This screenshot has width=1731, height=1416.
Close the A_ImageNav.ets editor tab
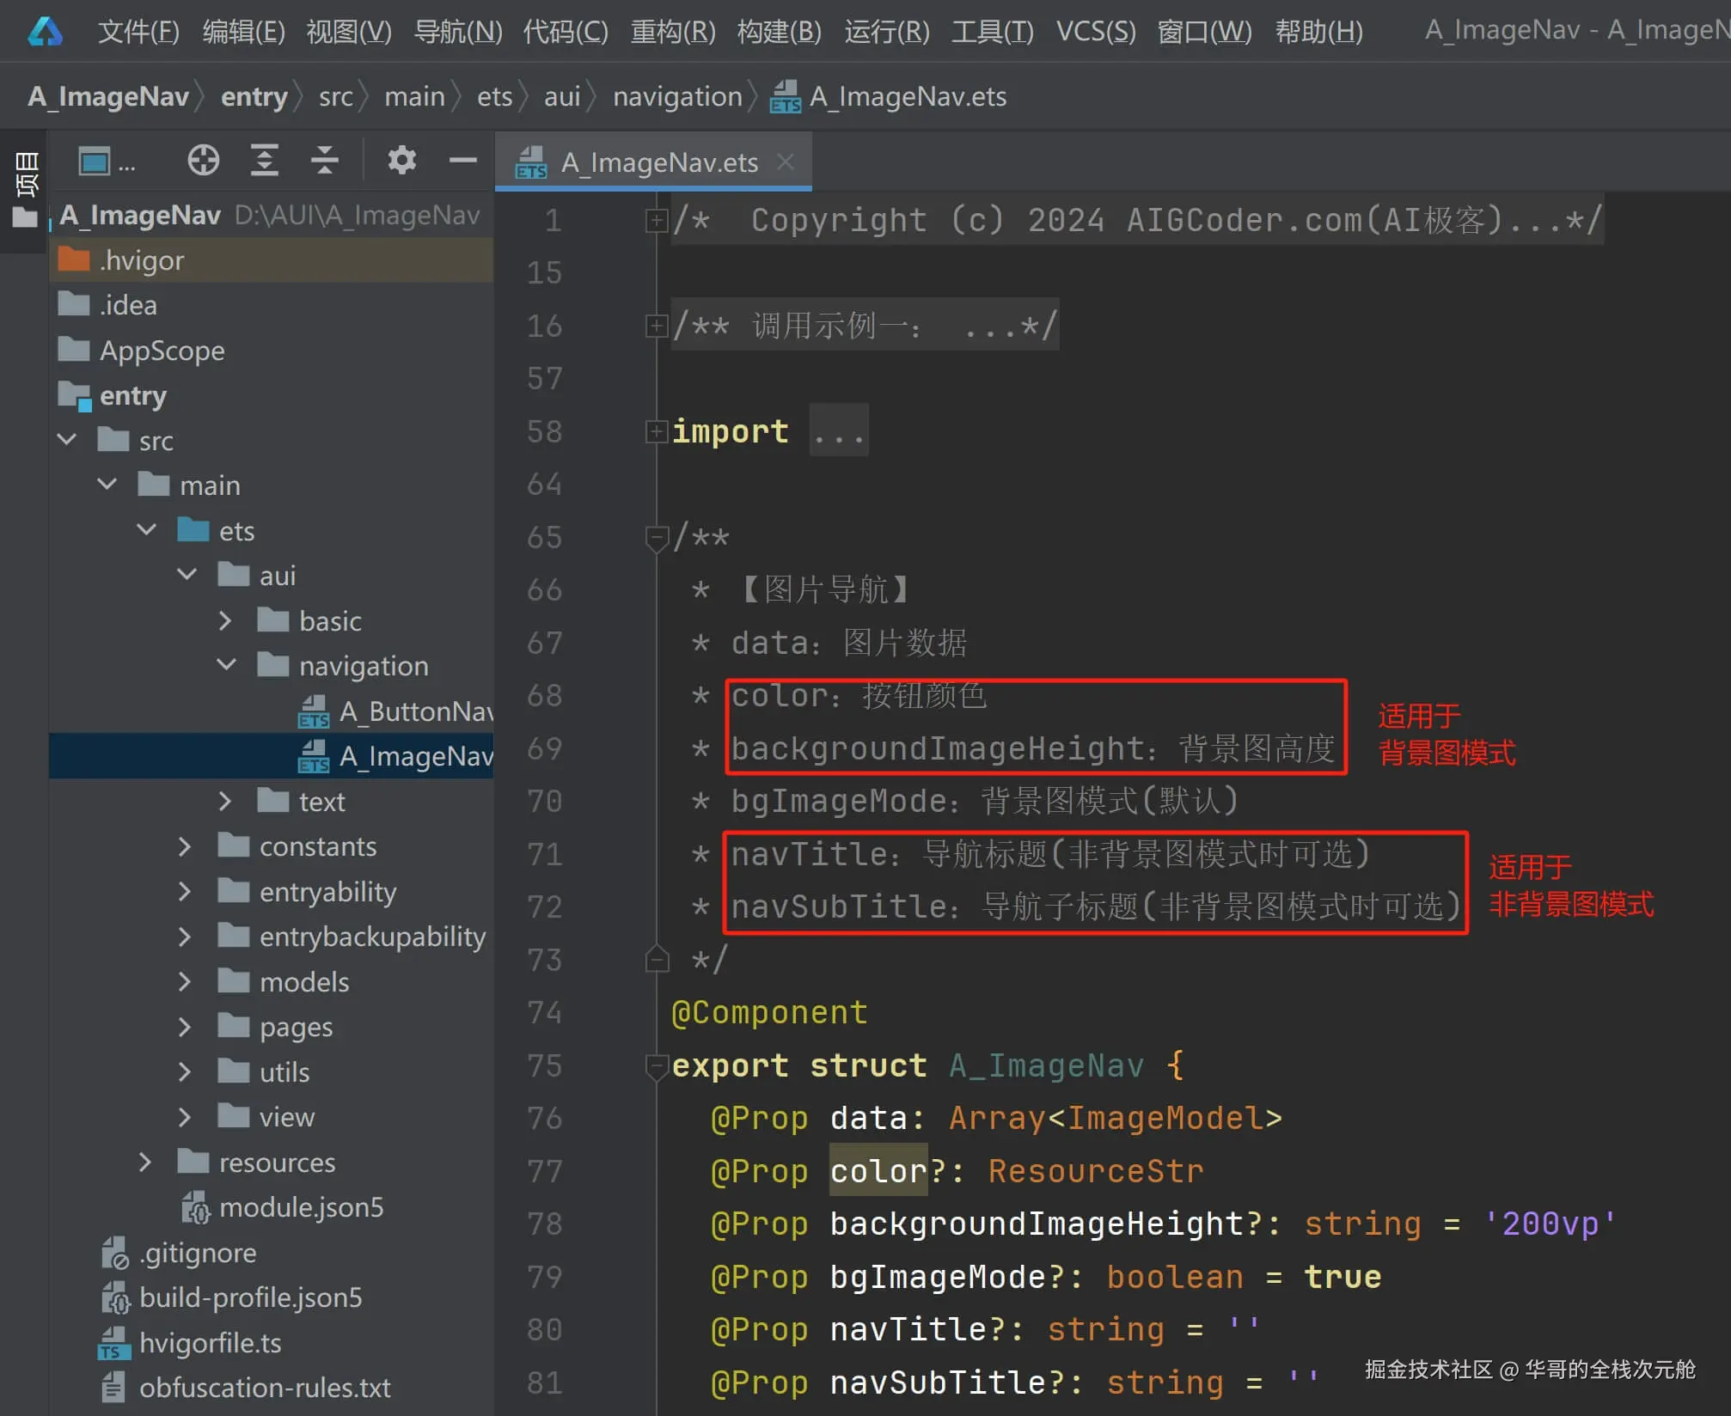pyautogui.click(x=785, y=162)
